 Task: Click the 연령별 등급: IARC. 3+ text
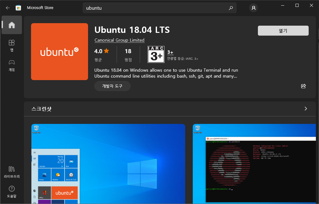coord(182,59)
